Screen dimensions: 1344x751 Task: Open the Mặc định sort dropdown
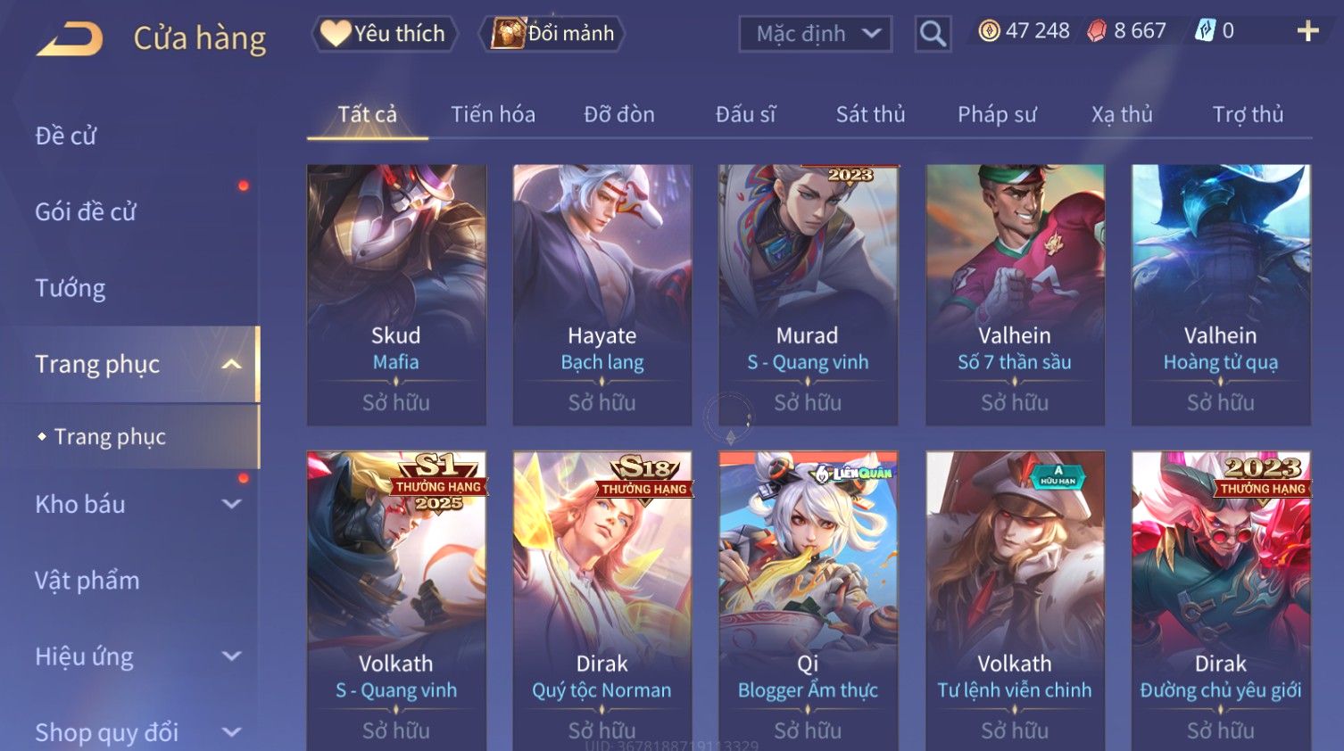[x=816, y=34]
